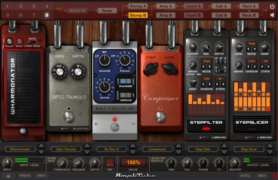Flip Nu-Tron RANGE switch
278x180 pixels.
click(126, 81)
